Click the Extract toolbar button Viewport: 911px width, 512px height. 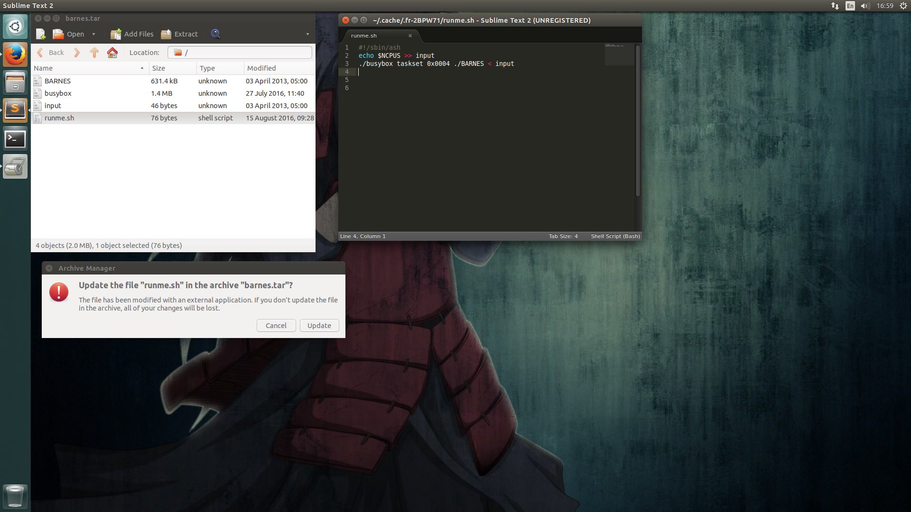pyautogui.click(x=179, y=34)
